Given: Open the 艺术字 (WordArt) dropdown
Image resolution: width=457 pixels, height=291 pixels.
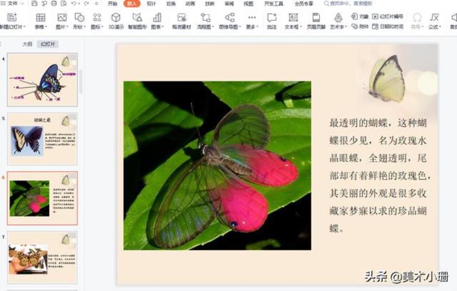Looking at the screenshot, I should click(x=338, y=27).
